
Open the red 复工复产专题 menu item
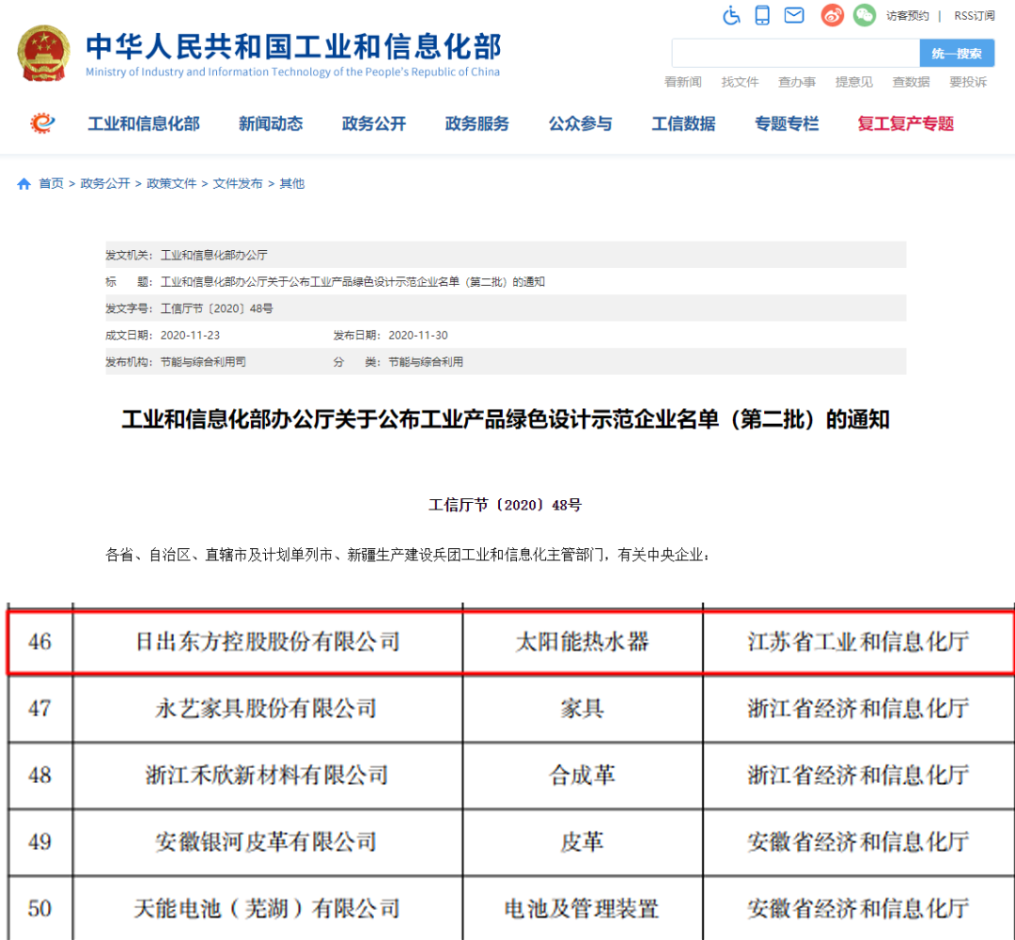[x=905, y=124]
